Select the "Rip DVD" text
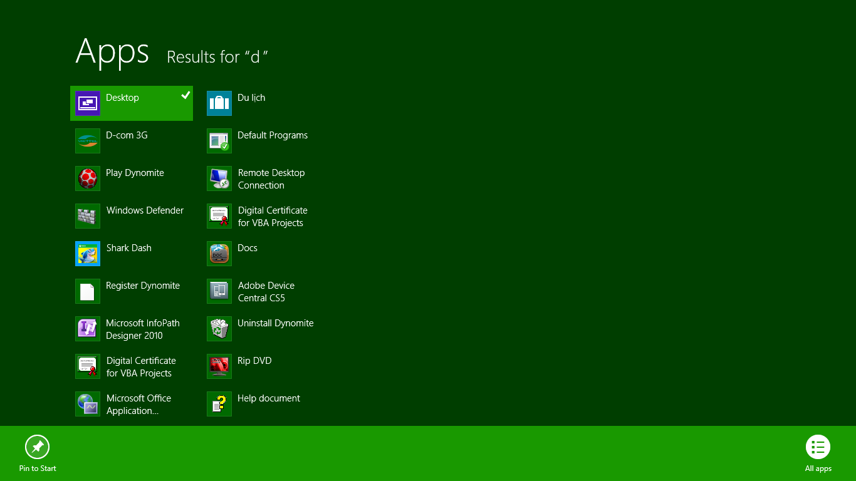This screenshot has height=481, width=856. [254, 361]
